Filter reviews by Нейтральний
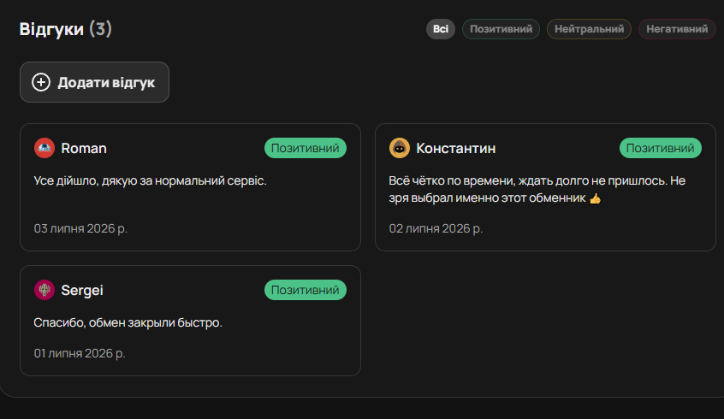The width and height of the screenshot is (724, 419). tap(589, 29)
